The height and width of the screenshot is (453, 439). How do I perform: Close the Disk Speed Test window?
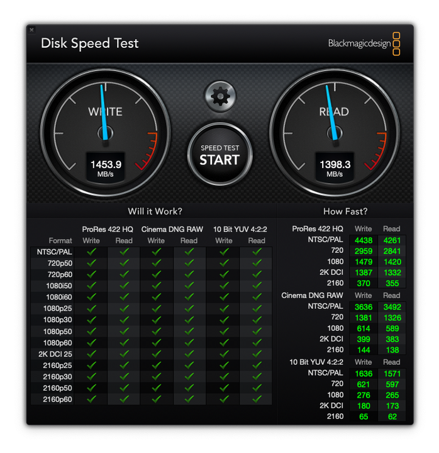click(x=32, y=30)
